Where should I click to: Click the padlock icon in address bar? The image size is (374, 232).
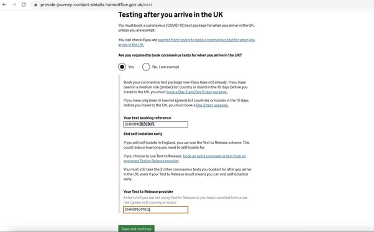35,5
